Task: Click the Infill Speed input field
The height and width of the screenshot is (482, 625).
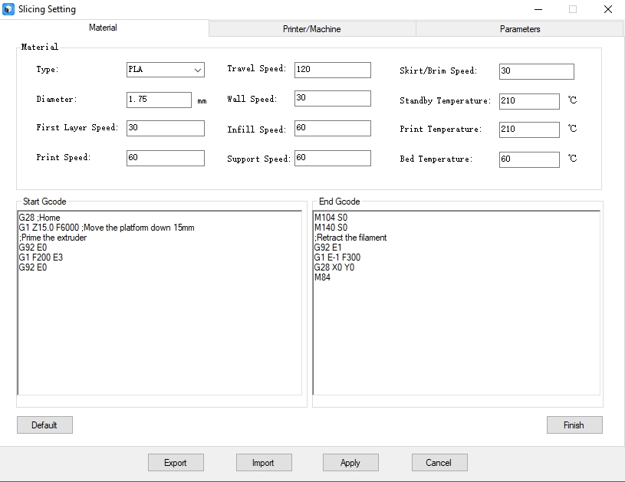Action: coord(333,128)
